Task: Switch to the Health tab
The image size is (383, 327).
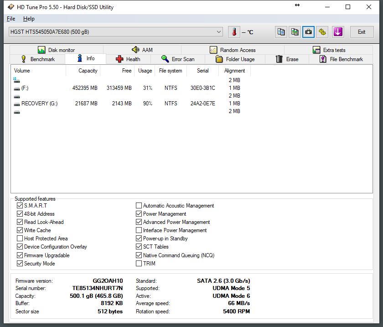Action: coord(128,59)
